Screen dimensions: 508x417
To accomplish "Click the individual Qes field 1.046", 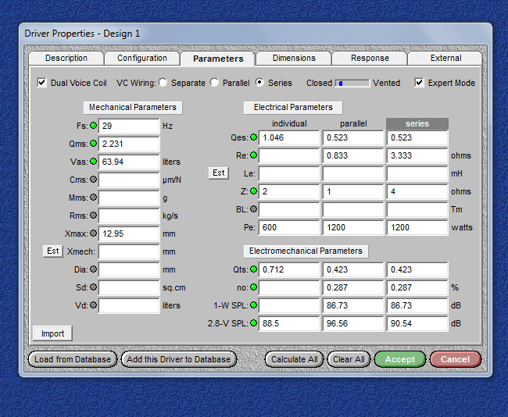I will [x=289, y=138].
